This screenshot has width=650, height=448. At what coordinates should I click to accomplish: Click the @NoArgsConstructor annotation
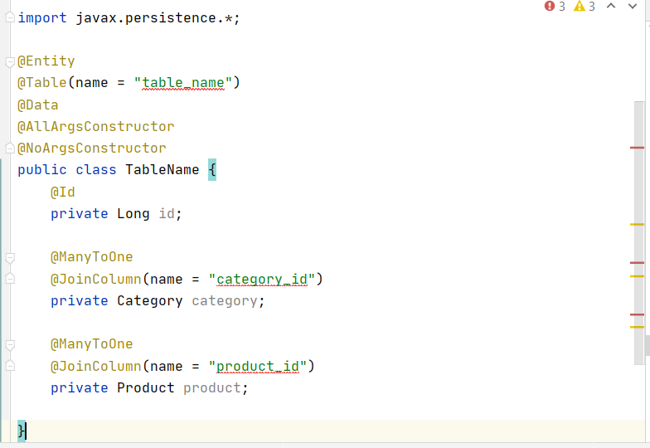91,148
